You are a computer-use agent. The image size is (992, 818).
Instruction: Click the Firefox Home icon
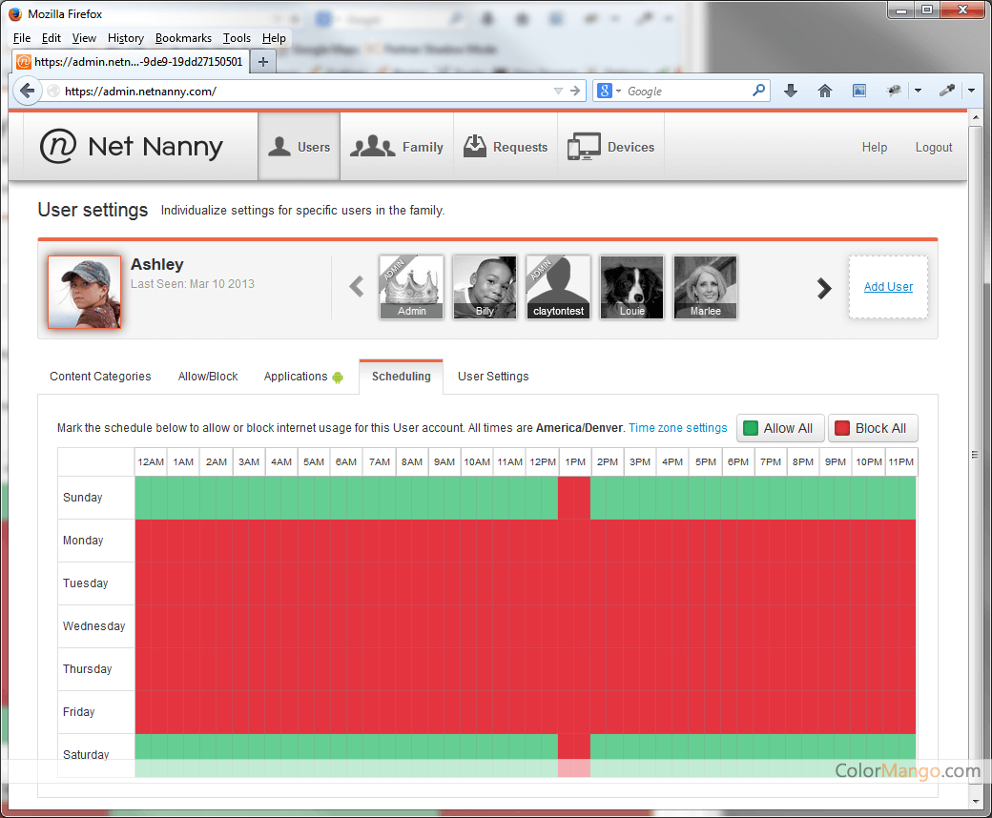click(825, 91)
